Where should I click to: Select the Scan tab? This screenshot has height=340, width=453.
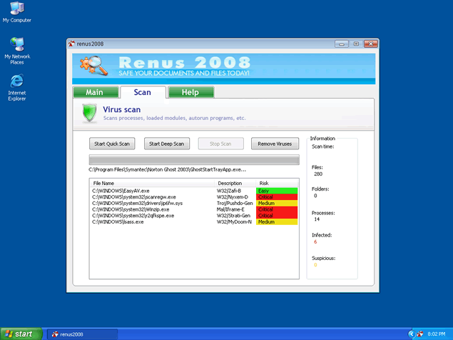pyautogui.click(x=143, y=92)
